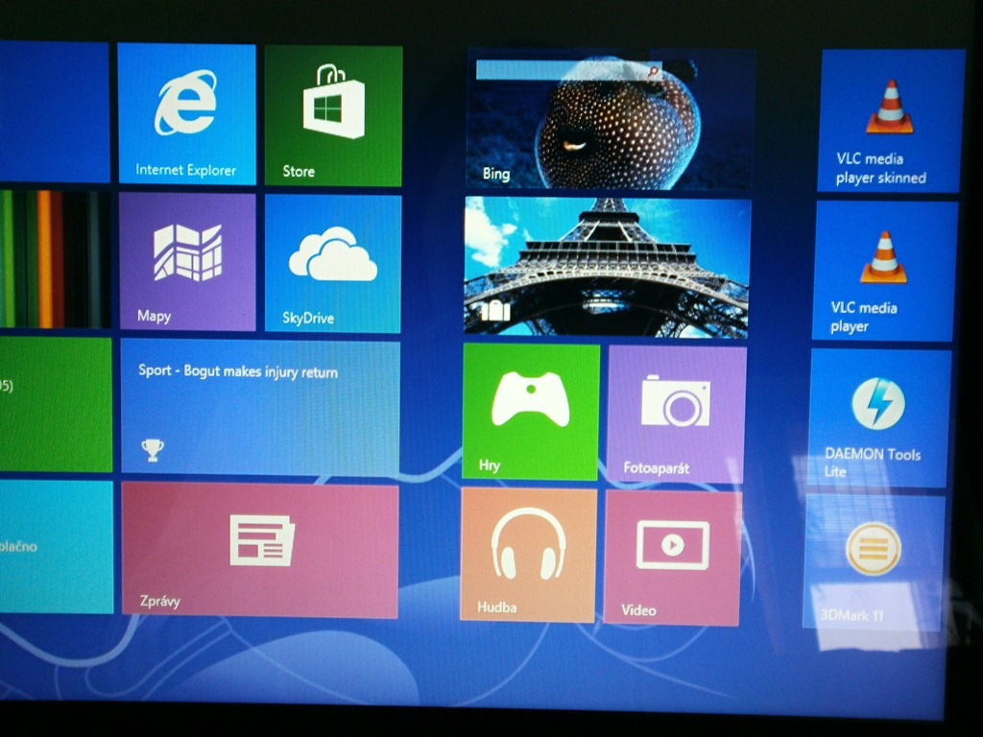Image resolution: width=983 pixels, height=737 pixels.
Task: Launch the Hry Xbox games tile
Action: point(531,411)
